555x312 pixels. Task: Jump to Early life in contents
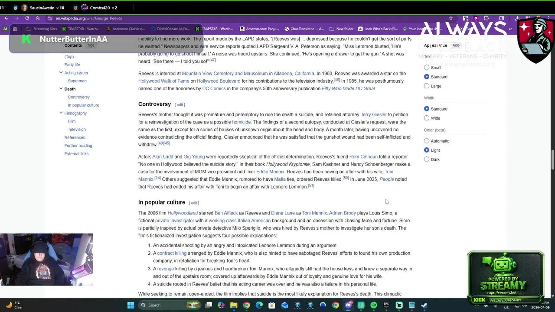(72, 65)
